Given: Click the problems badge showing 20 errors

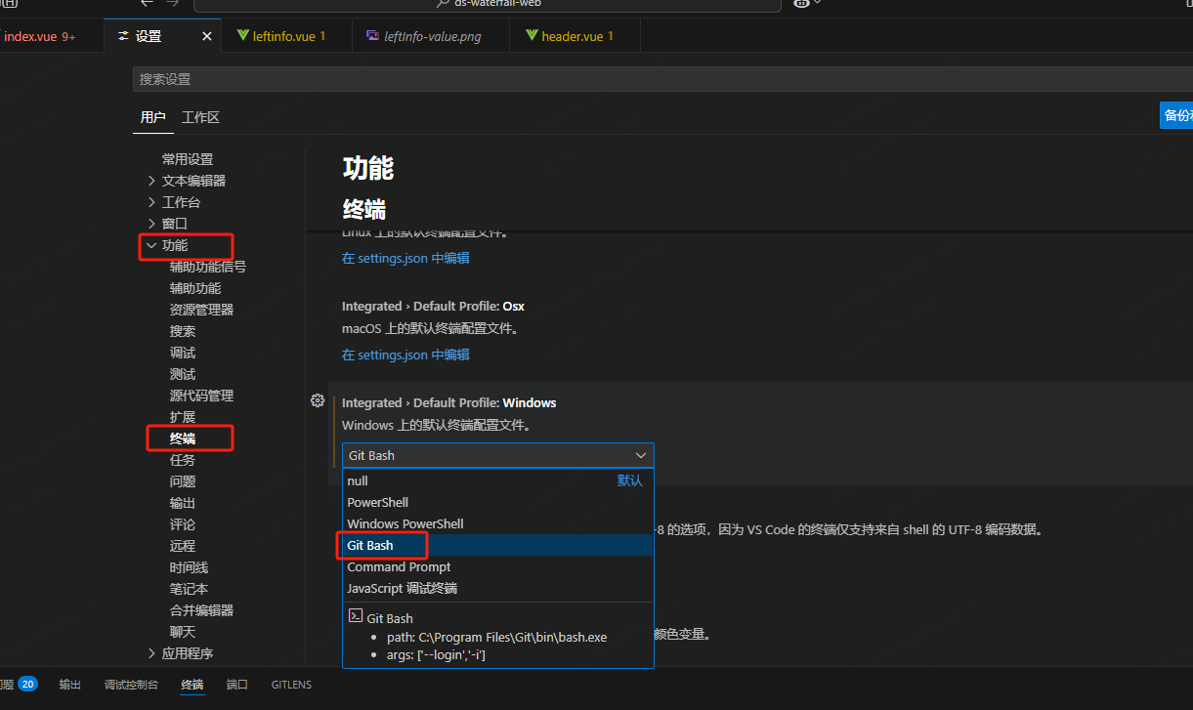Looking at the screenshot, I should click(28, 684).
